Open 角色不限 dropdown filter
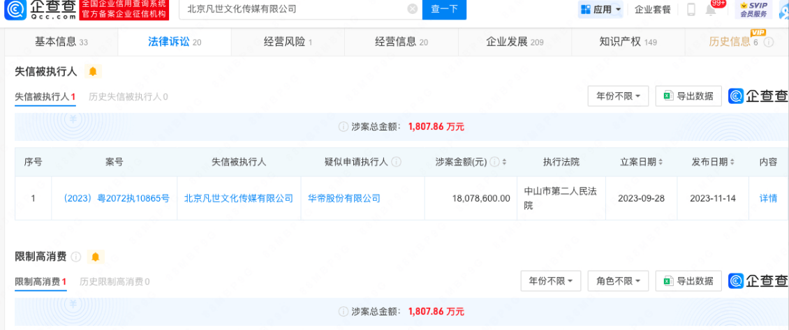 (x=618, y=281)
